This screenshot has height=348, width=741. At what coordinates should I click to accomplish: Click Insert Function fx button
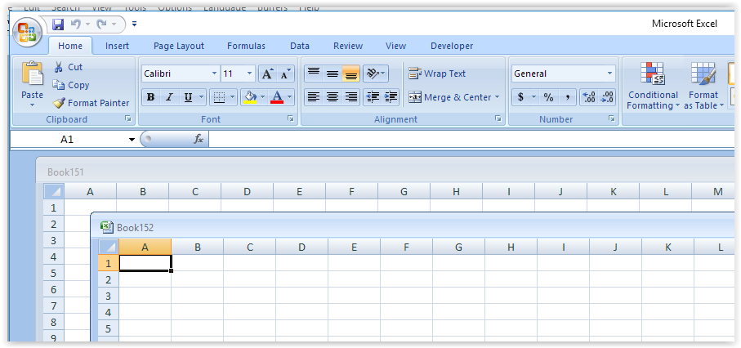click(x=199, y=139)
